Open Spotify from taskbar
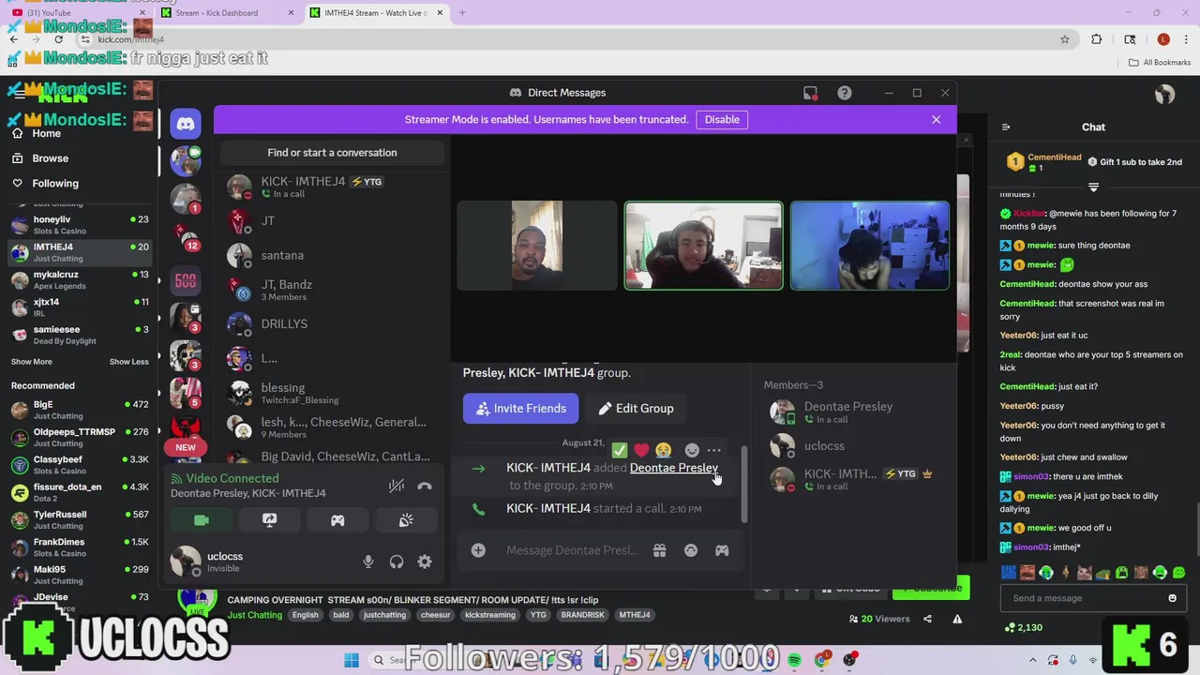The image size is (1200, 675). [794, 660]
